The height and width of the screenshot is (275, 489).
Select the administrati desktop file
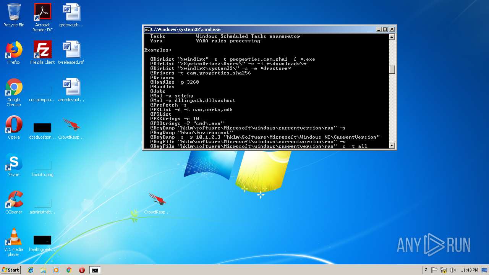42,206
